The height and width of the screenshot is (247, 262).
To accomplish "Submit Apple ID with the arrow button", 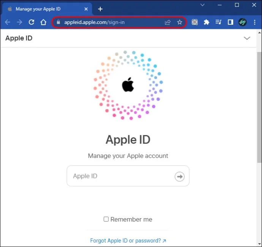I will (x=180, y=176).
